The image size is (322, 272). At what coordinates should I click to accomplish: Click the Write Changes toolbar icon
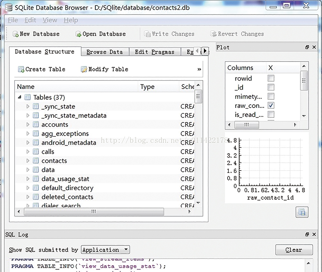147,34
